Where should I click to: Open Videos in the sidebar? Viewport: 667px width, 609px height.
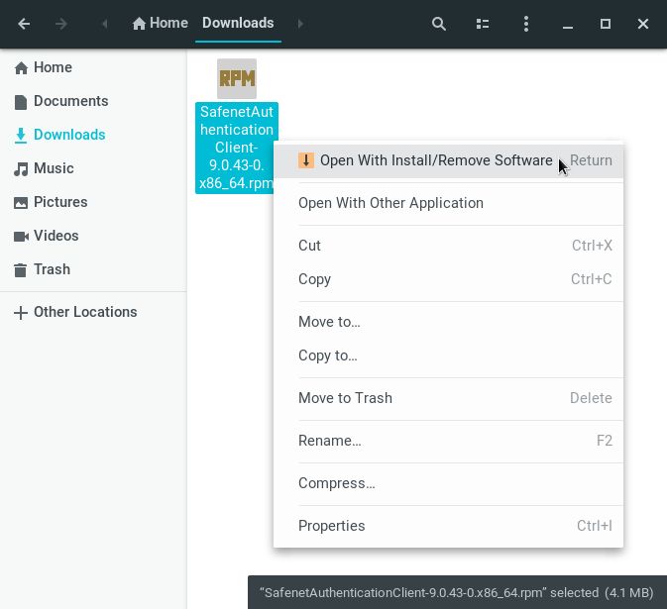coord(93,236)
